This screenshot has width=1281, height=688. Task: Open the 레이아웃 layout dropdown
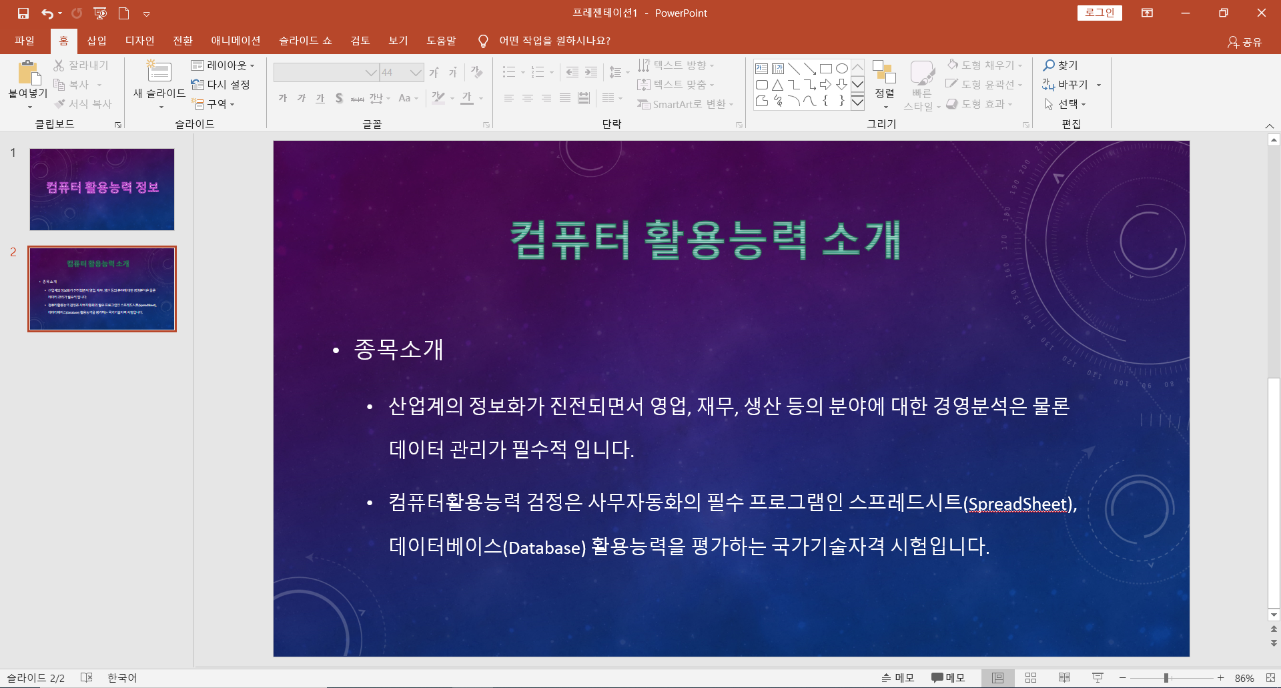(x=223, y=65)
